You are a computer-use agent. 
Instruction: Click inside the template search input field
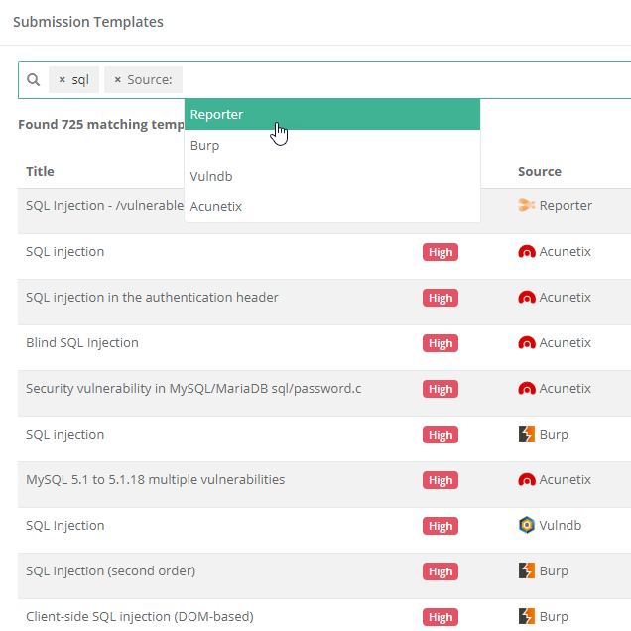403,80
